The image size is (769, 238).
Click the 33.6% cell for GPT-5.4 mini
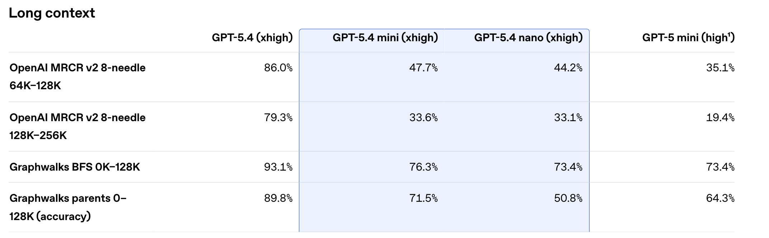[x=423, y=118]
